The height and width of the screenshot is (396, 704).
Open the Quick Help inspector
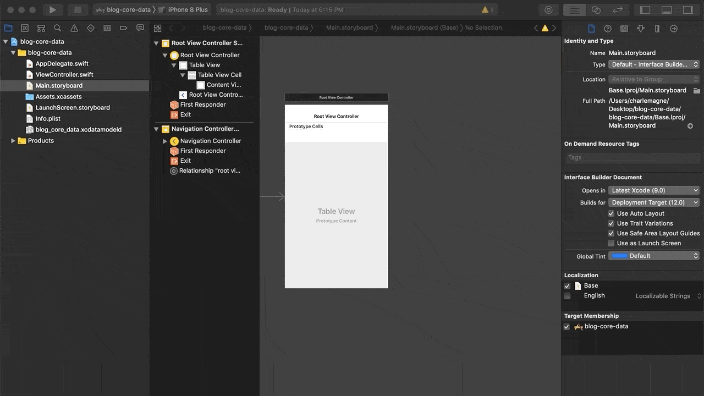[x=608, y=29]
